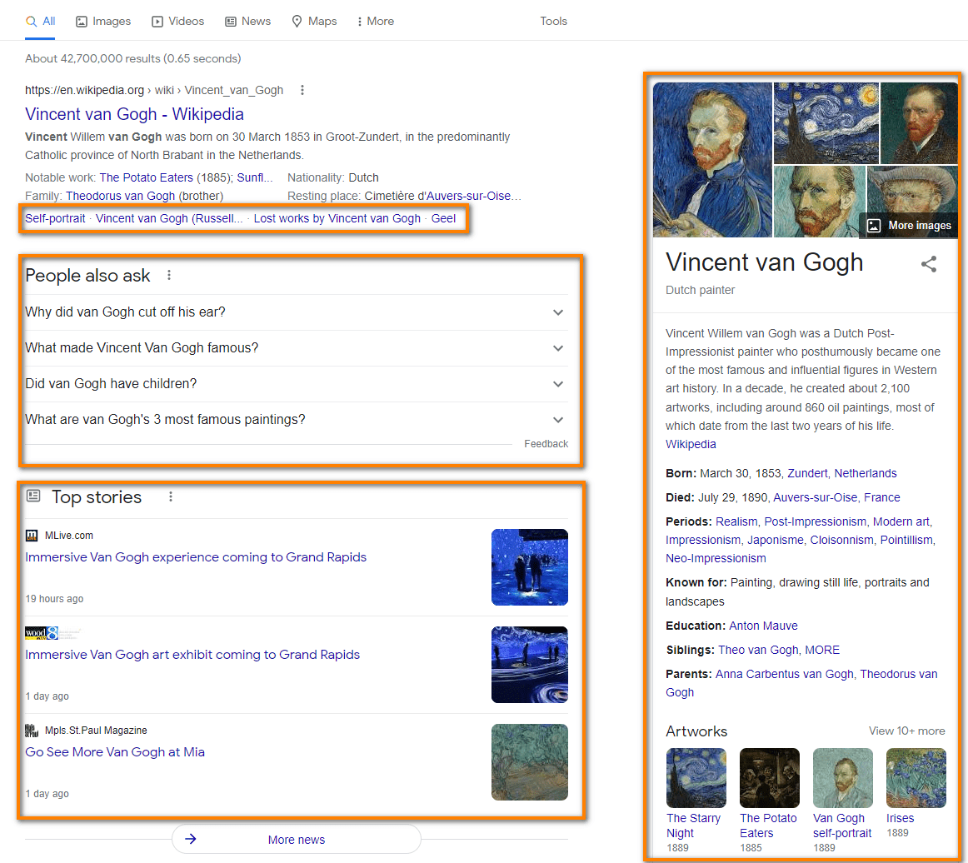The image size is (968, 863).
Task: Switch to the News tab
Action: [x=247, y=21]
